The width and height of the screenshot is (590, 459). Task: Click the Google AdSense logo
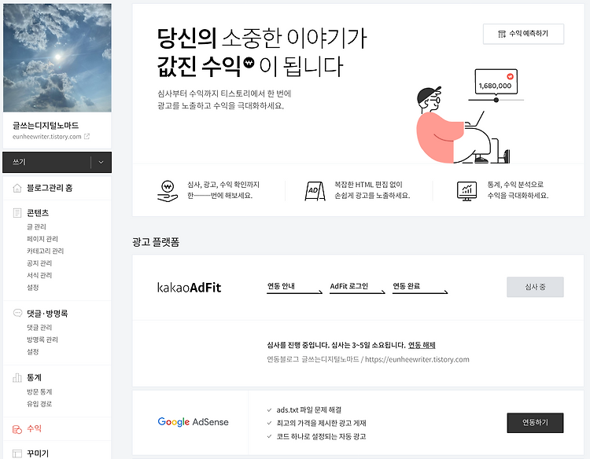193,422
